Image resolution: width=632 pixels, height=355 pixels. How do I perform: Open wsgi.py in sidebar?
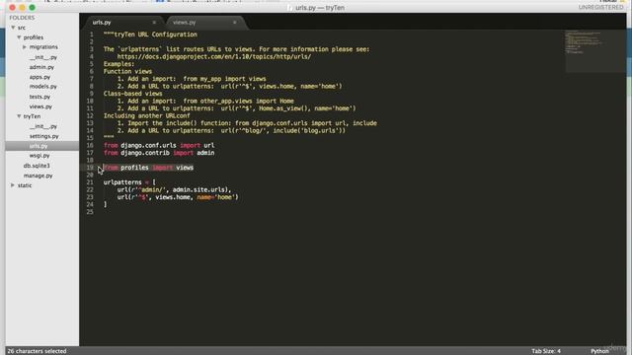pos(39,156)
